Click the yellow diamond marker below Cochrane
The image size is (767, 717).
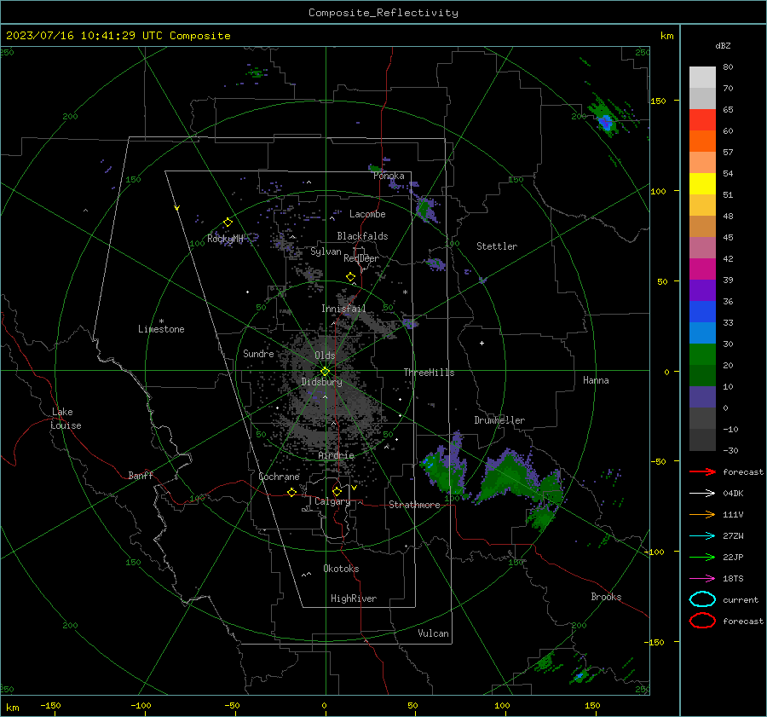292,492
